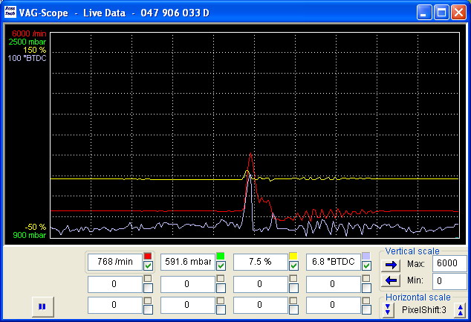
Task: Click the vertical scale Max field
Action: (449, 264)
